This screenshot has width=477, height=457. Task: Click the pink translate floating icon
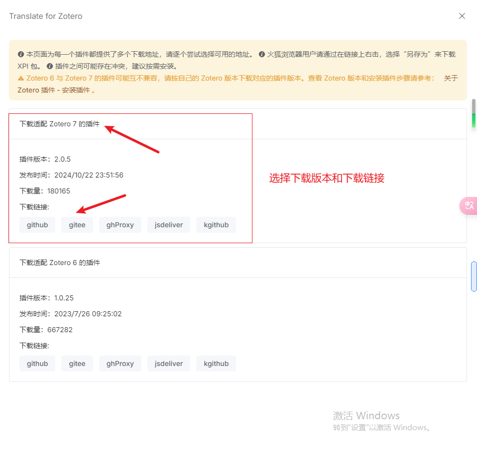(469, 206)
